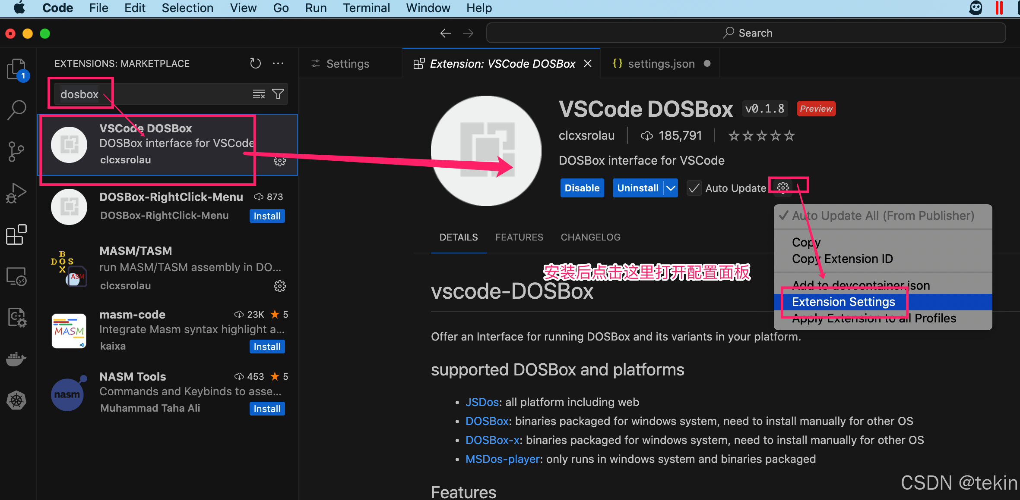The height and width of the screenshot is (500, 1020).
Task: Click the Uninstall button
Action: tap(638, 188)
